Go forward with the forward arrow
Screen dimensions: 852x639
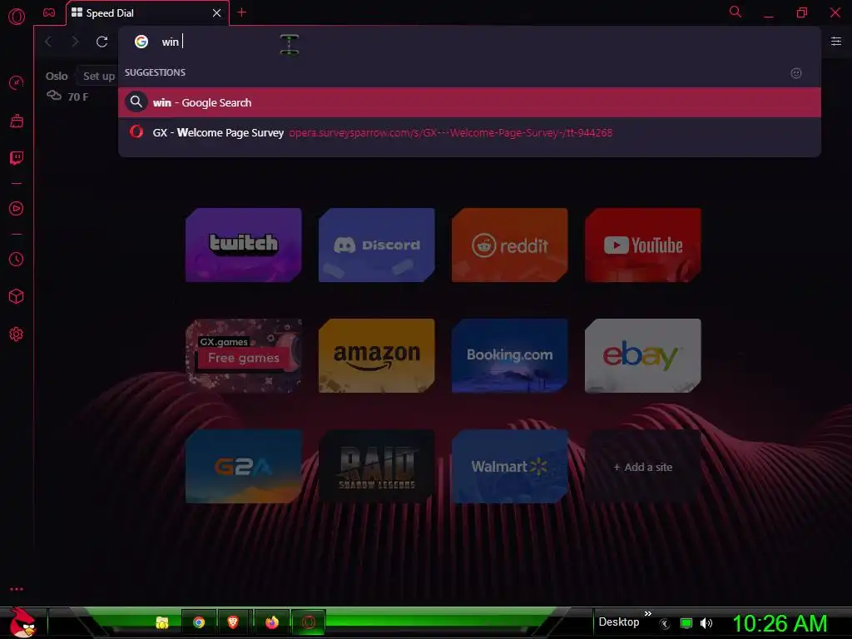(x=75, y=42)
